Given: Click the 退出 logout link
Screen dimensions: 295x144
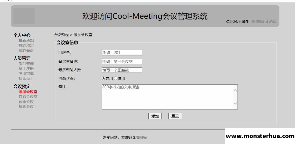Looking at the screenshot, I should pos(273,21).
